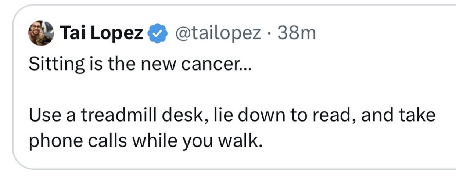The width and height of the screenshot is (456, 180).
Task: Click the 38m timestamp
Action: click(x=297, y=33)
